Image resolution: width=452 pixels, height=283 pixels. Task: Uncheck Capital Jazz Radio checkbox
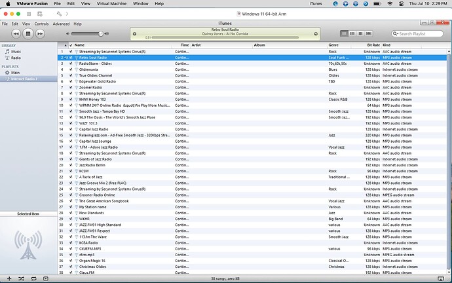[x=71, y=129]
